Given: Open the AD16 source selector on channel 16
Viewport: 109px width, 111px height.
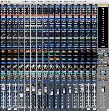Looking at the screenshot, I should coord(94,6).
